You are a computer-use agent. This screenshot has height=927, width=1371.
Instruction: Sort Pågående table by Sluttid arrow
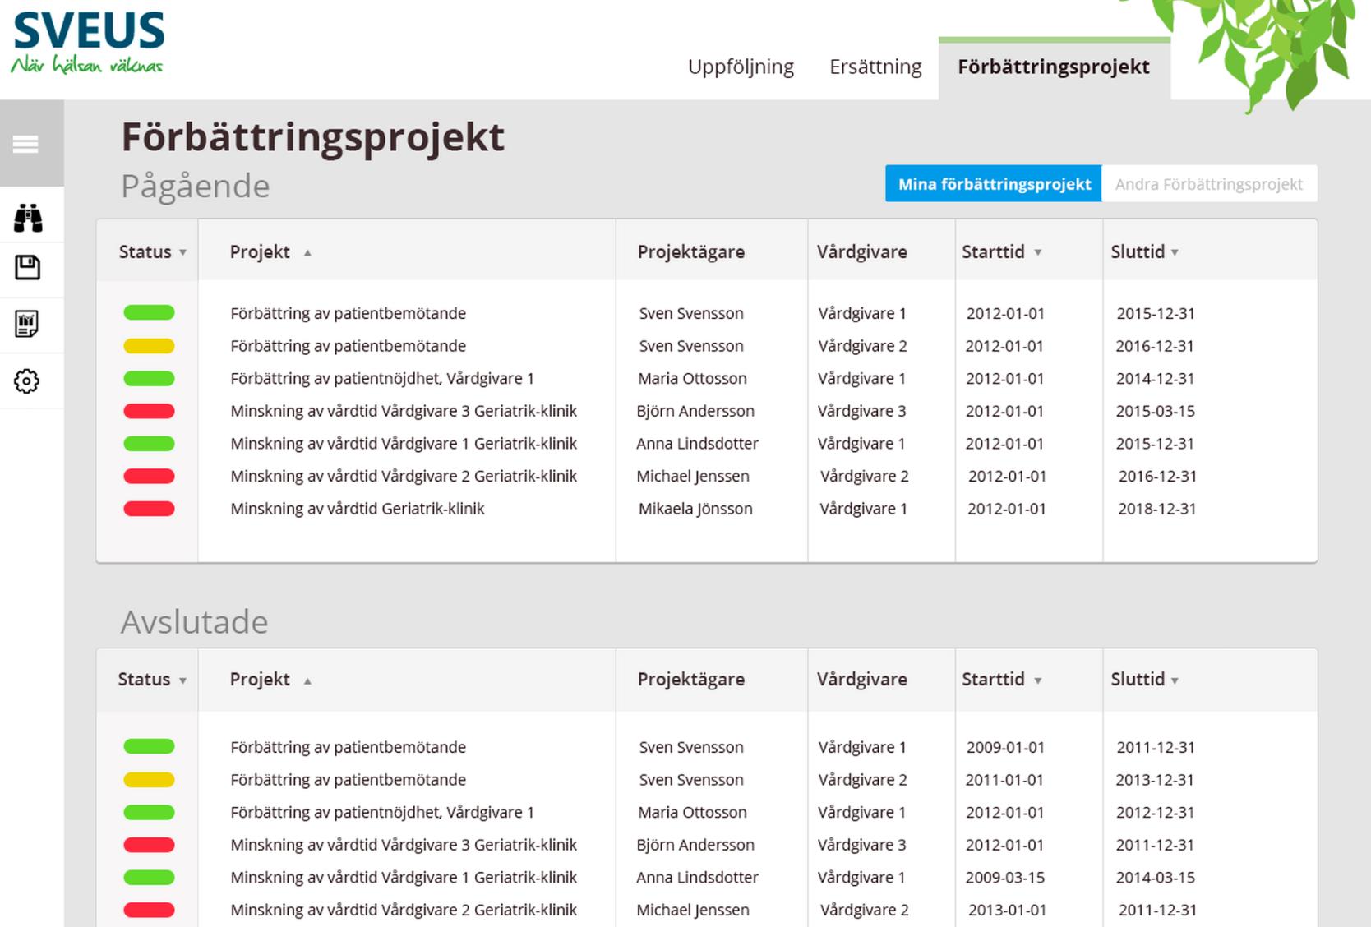point(1175,253)
